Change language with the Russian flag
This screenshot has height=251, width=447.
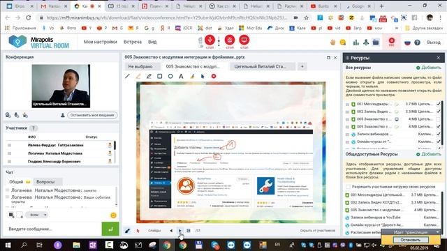407,43
